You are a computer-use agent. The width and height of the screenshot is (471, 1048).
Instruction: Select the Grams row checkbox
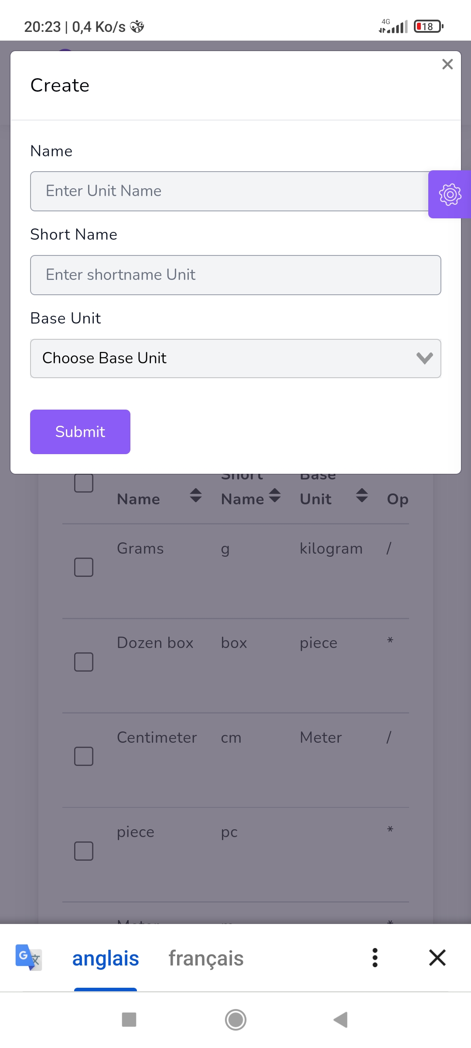(83, 567)
